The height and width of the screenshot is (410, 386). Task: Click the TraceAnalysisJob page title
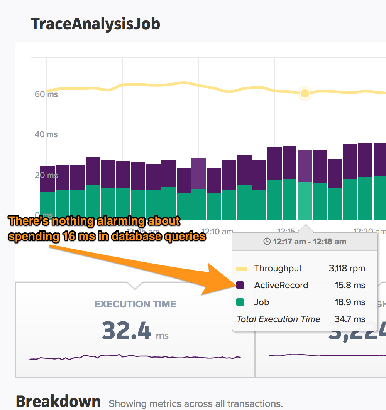[95, 24]
